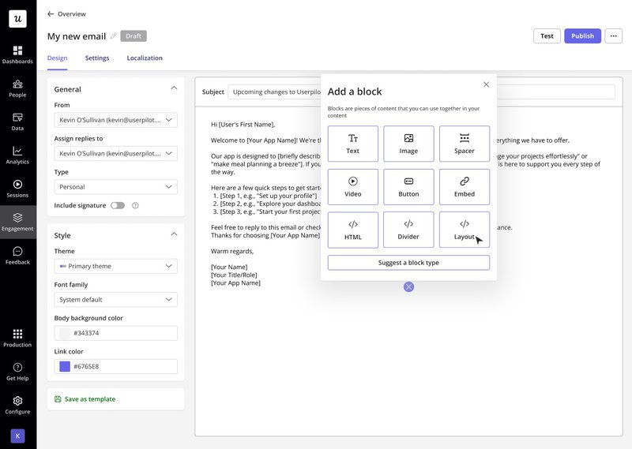Screen dimensions: 632x449
Task: Close the Add a block dialog
Action: coord(486,84)
